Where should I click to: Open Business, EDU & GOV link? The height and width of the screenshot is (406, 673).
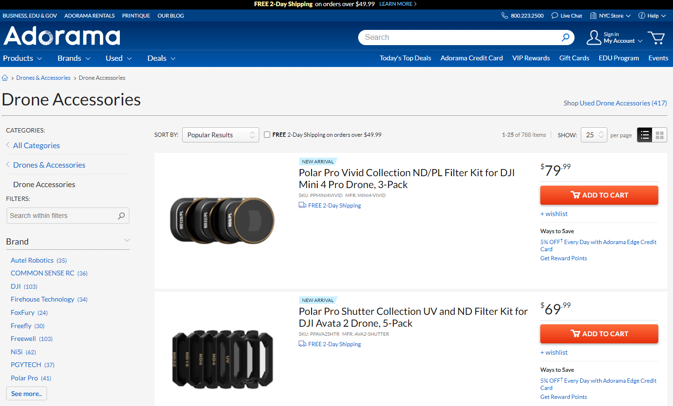point(30,16)
